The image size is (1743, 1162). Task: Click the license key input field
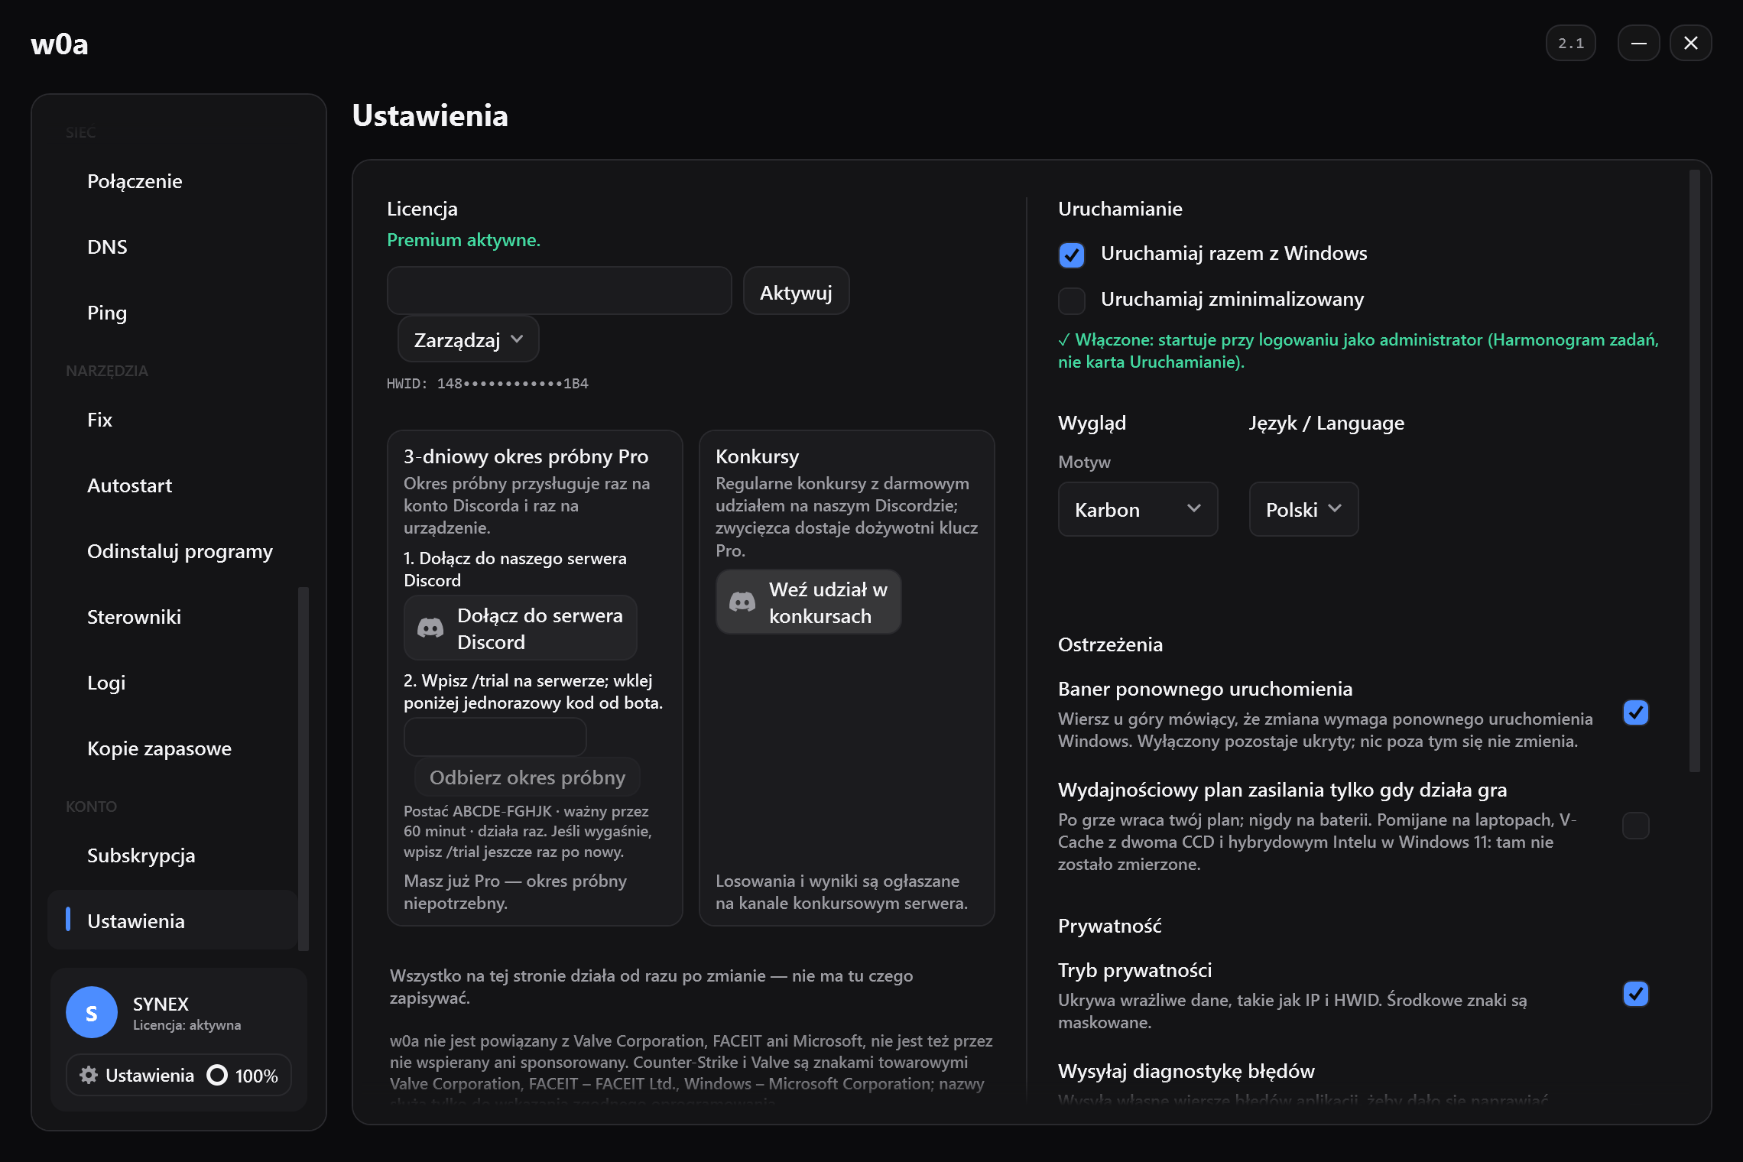click(x=560, y=291)
